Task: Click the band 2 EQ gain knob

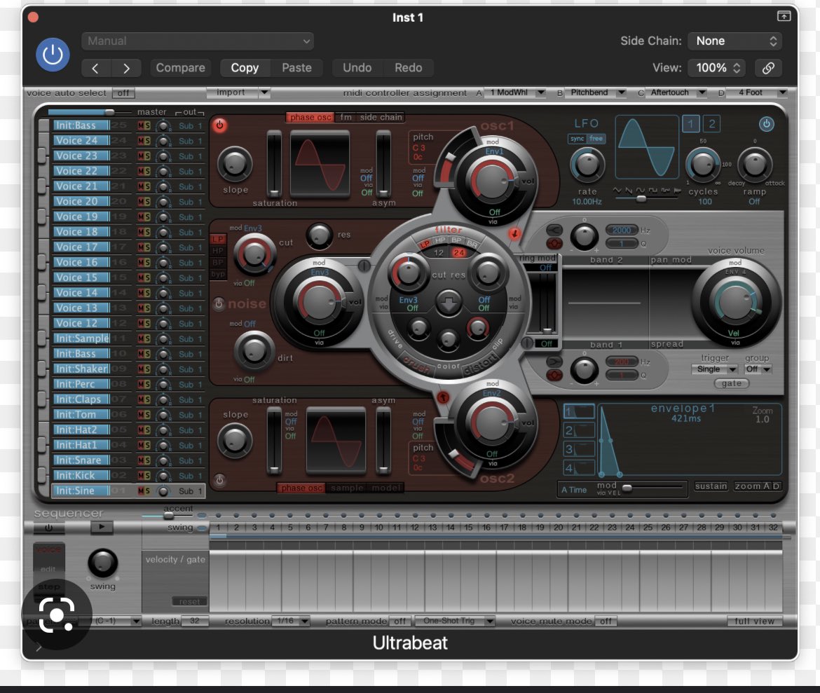Action: 584,237
